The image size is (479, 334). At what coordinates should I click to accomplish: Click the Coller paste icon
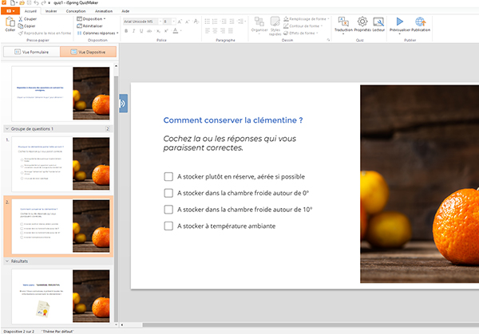click(x=10, y=23)
